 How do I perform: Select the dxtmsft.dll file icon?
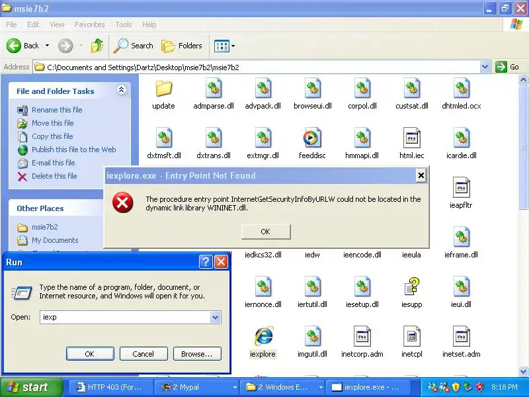tap(164, 138)
